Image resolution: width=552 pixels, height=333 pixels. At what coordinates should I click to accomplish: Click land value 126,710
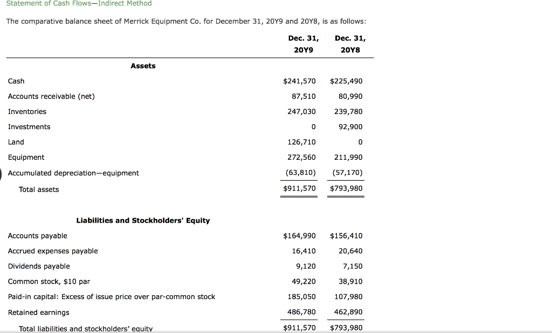coord(301,142)
